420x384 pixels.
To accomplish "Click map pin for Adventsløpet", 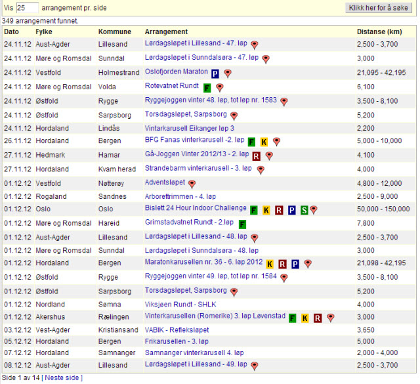I will [192, 184].
